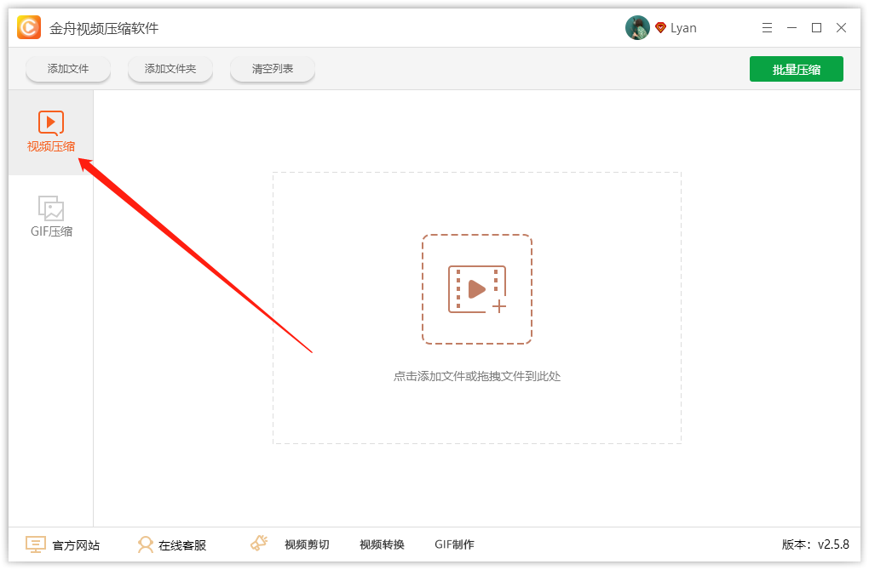The width and height of the screenshot is (869, 570).
Task: Open the 官方网站 link
Action: pos(76,545)
